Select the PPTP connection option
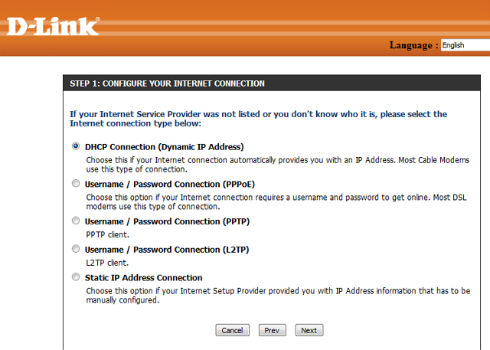Screen dimensions: 490x350 point(76,221)
